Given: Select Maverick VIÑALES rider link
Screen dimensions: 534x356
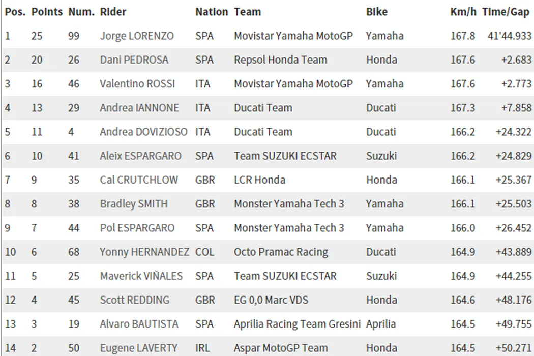Looking at the screenshot, I should [141, 276].
